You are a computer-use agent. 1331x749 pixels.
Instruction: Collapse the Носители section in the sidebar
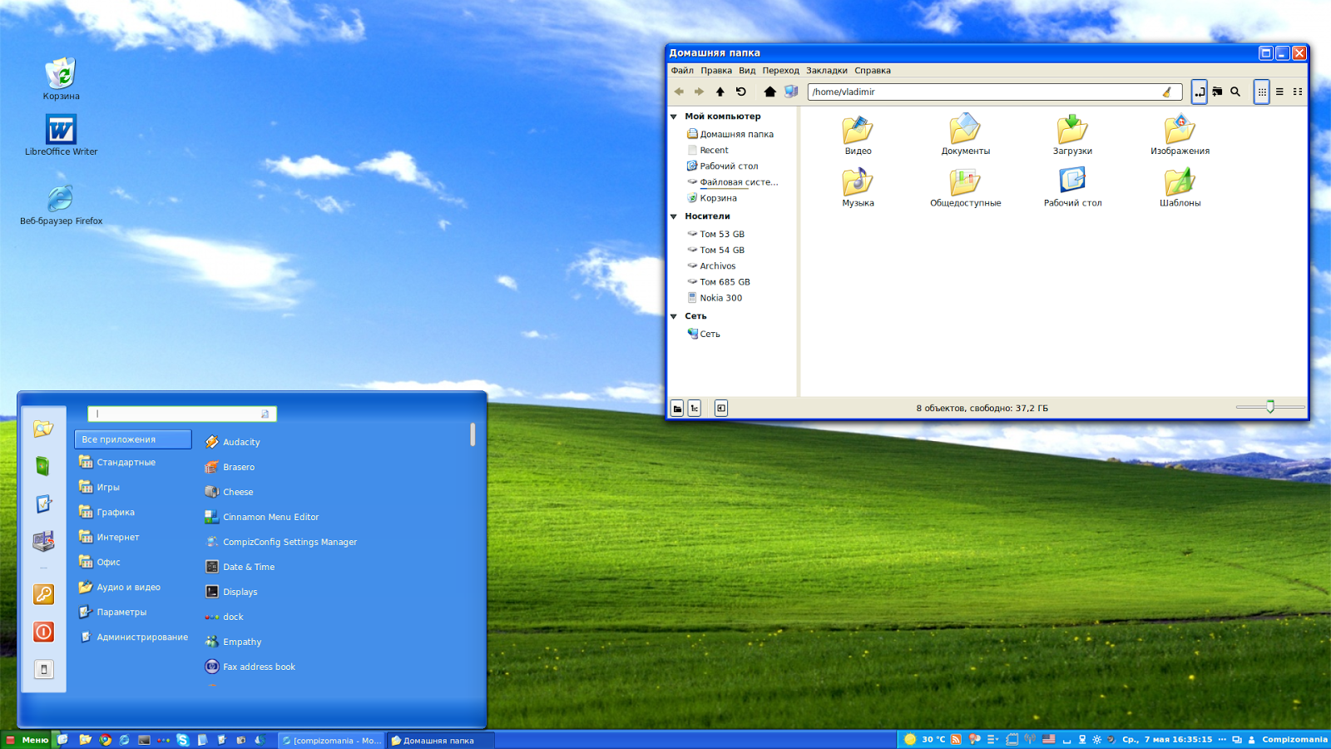[x=674, y=216]
